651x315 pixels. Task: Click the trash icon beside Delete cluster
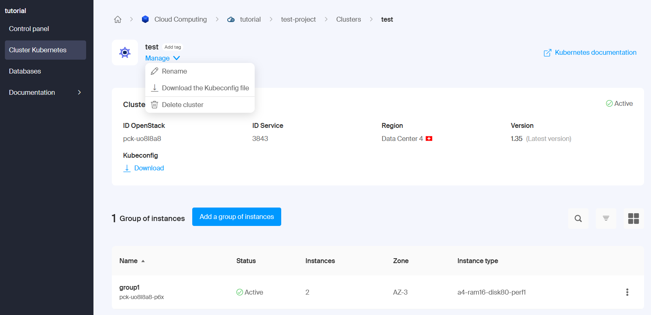coord(155,105)
